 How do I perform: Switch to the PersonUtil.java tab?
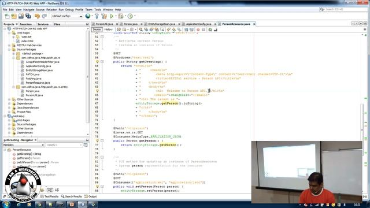click(x=104, y=24)
